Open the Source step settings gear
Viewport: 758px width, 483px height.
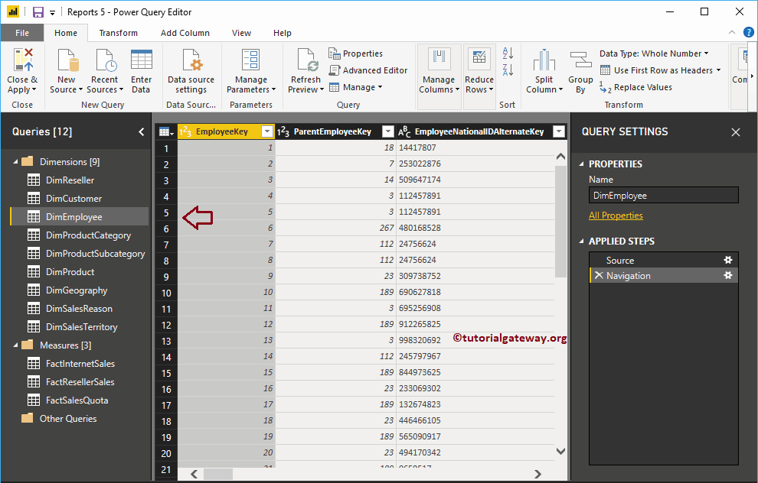pyautogui.click(x=728, y=260)
